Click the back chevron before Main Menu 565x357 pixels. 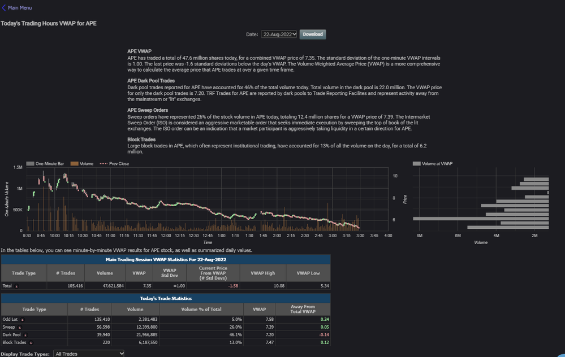pos(4,8)
